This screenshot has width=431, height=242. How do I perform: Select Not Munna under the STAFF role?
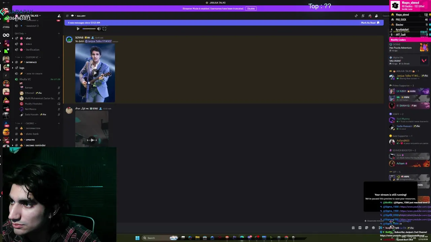click(409, 120)
